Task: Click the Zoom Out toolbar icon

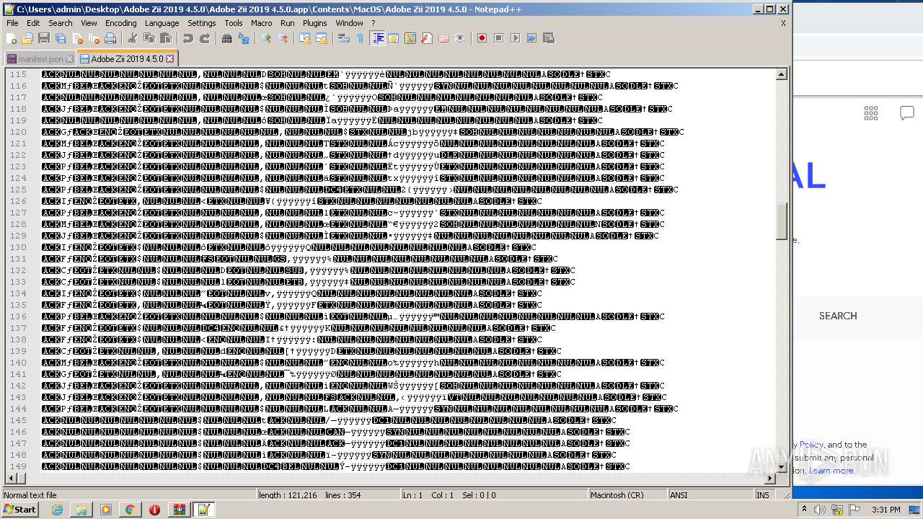Action: [283, 38]
